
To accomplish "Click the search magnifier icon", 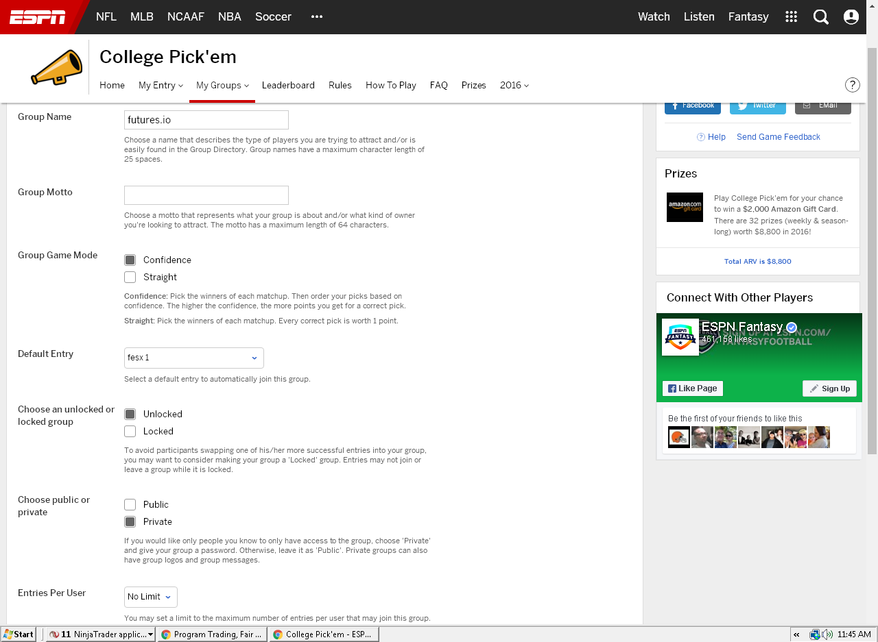I will (821, 16).
